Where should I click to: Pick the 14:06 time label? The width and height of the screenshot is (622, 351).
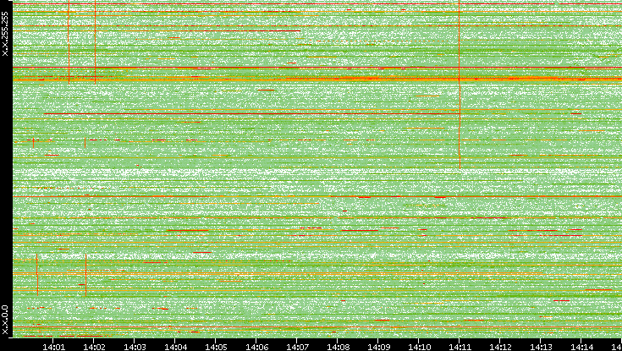pyautogui.click(x=256, y=347)
